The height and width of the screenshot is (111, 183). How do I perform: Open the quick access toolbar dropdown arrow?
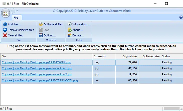17,11
